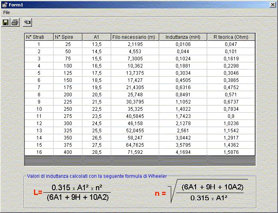Click the R teorica (Ohm) column header

click(231, 37)
